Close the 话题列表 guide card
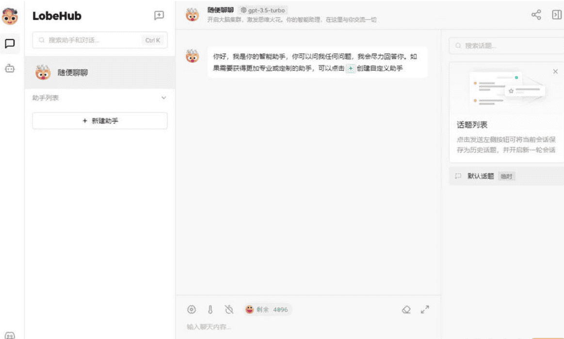 pyautogui.click(x=555, y=72)
